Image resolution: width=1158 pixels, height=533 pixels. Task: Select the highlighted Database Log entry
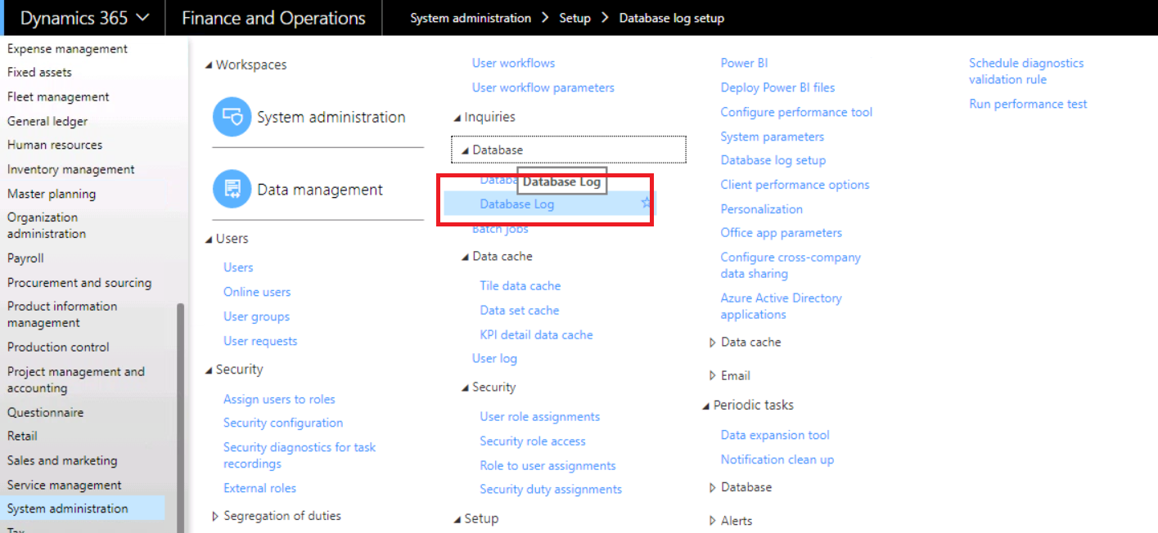tap(516, 204)
